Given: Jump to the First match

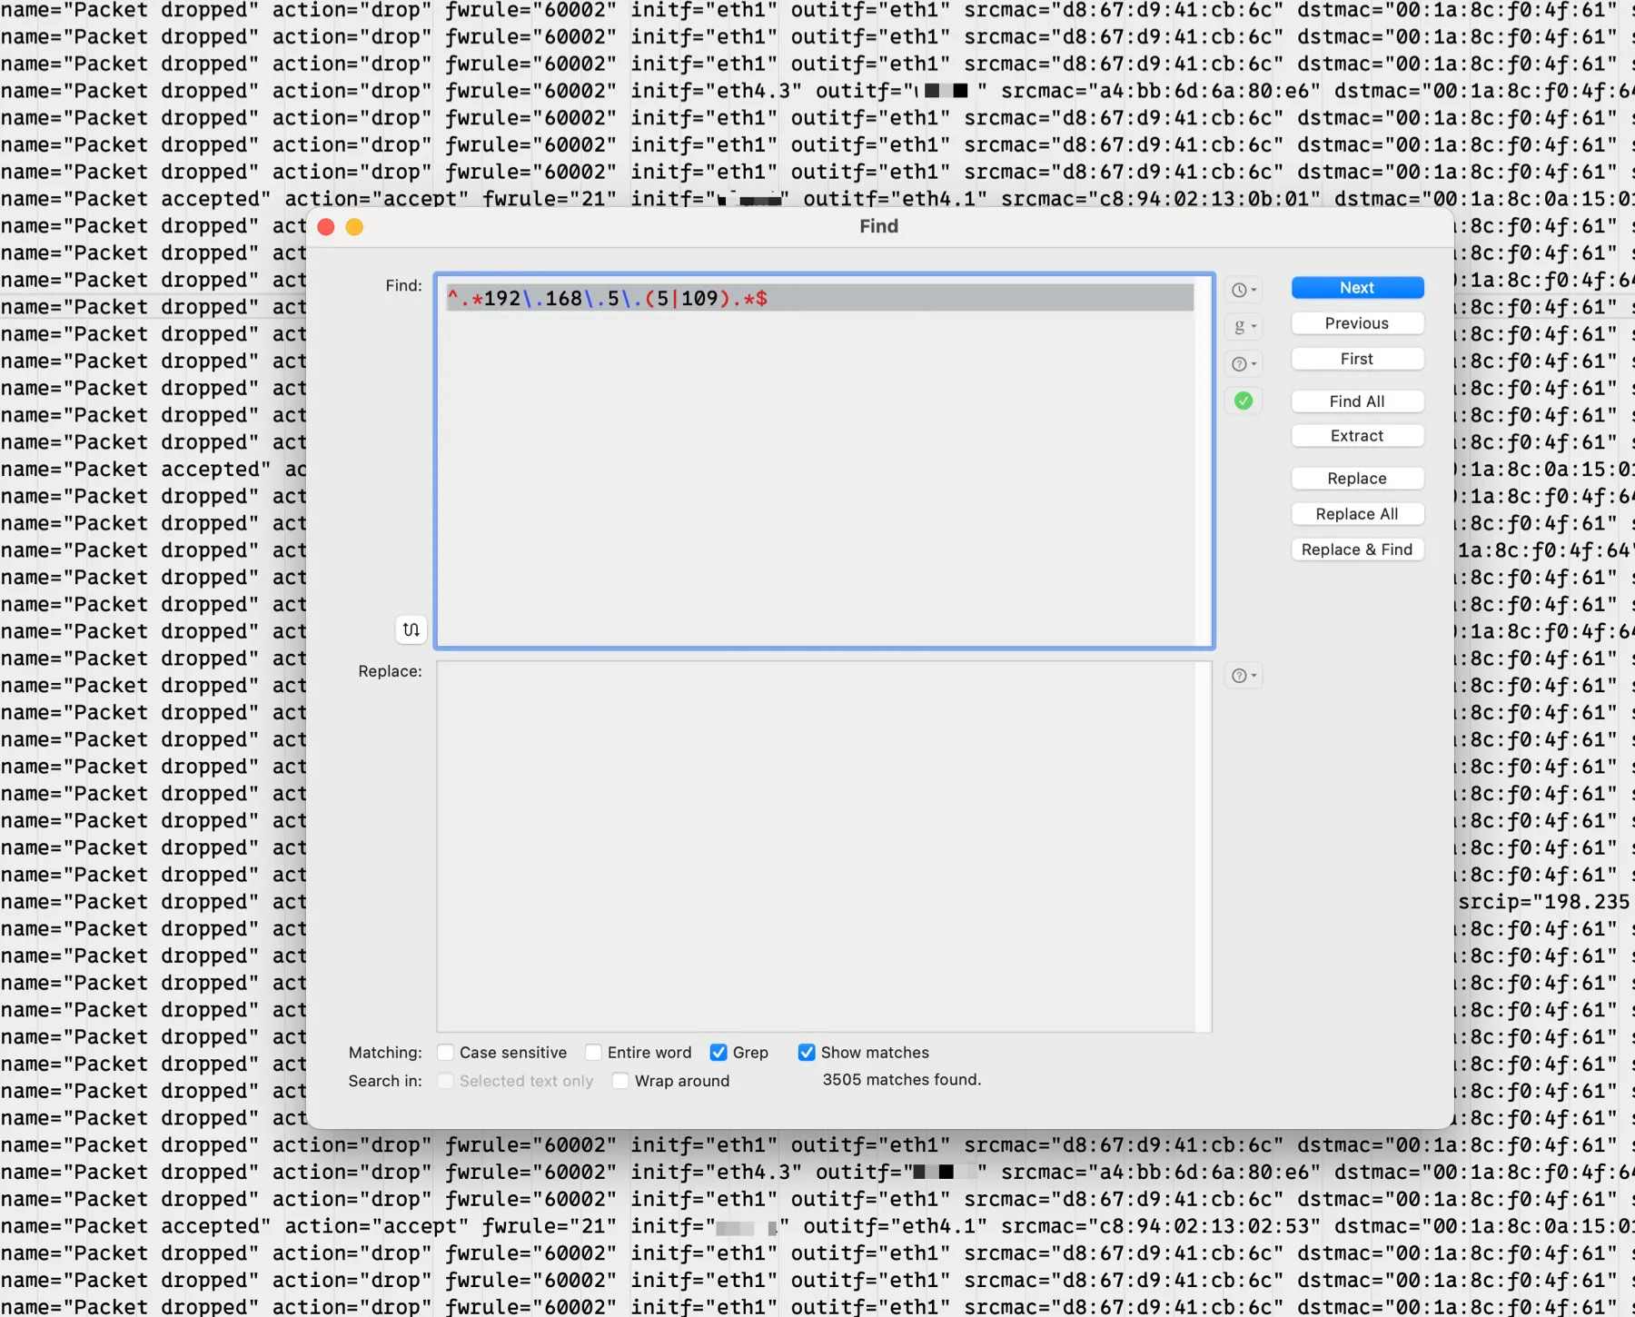Looking at the screenshot, I should pyautogui.click(x=1357, y=358).
